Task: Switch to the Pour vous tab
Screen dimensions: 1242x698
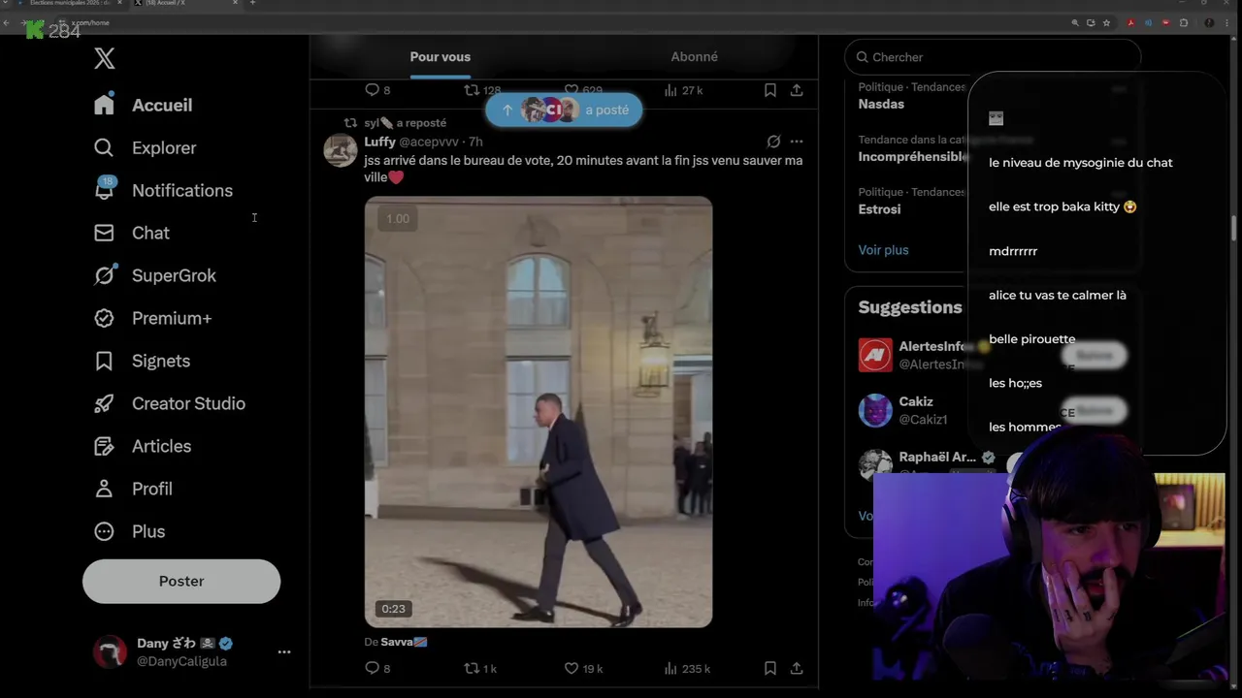Action: pos(440,56)
